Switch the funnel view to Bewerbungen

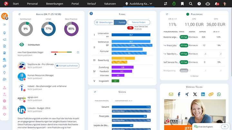point(104,22)
